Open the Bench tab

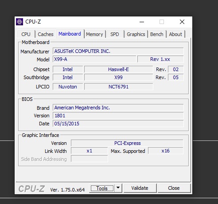click(157, 34)
